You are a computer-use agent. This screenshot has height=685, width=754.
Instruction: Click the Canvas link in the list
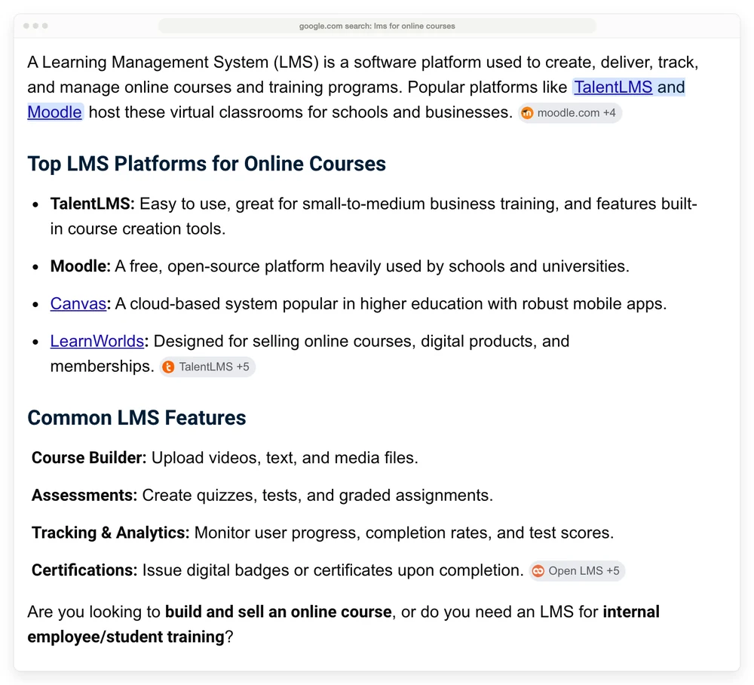[78, 303]
